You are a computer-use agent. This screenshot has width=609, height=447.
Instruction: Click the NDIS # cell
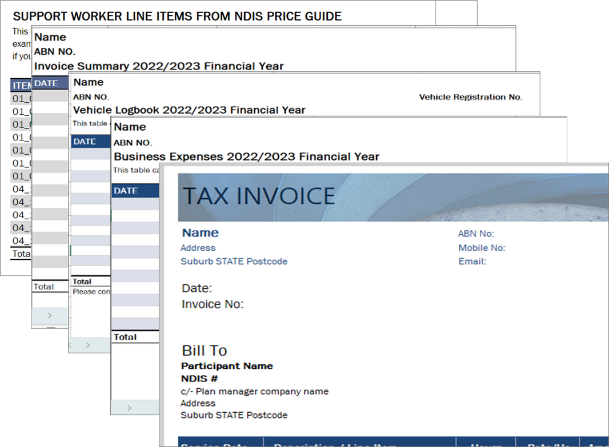pos(199,378)
